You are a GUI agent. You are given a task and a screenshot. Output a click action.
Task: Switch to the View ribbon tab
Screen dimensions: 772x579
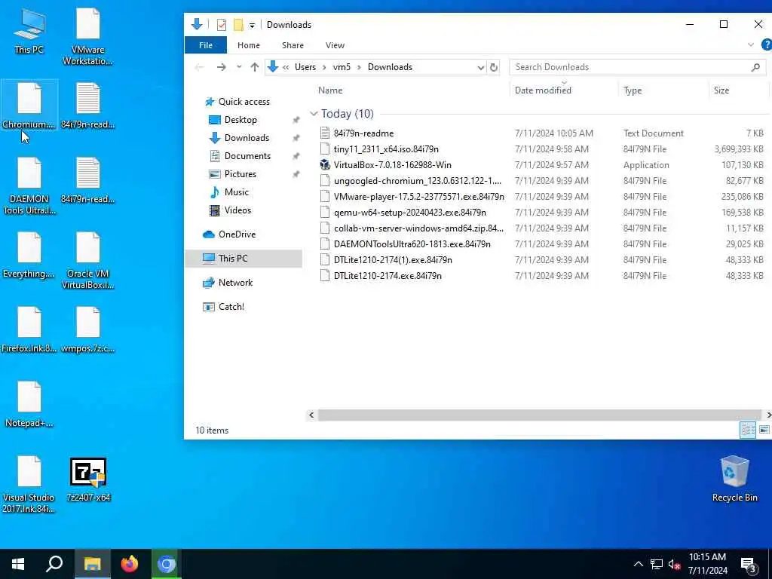tap(335, 45)
